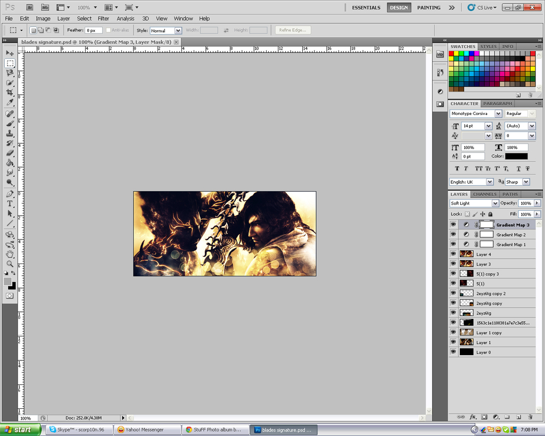Screen dimensions: 545x436
Task: Open the blend mode Soft Light dropdown
Action: pyautogui.click(x=496, y=203)
